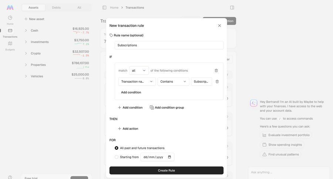Click the $786,107.00 Properties balance
Viewport: 333px width, 179px height.
pyautogui.click(x=80, y=63)
